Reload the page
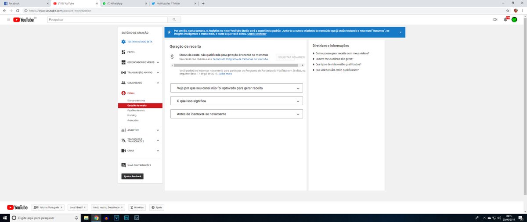The image size is (527, 222). pos(17,10)
